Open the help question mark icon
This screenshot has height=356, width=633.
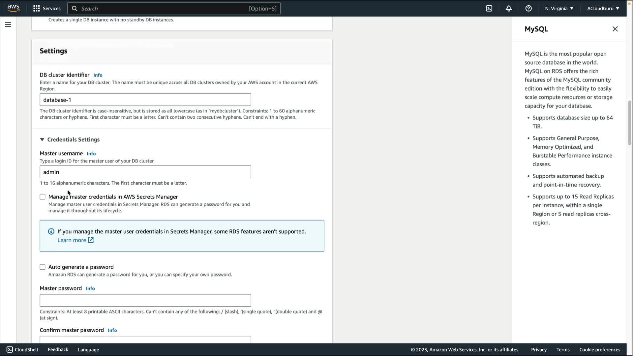click(x=528, y=9)
